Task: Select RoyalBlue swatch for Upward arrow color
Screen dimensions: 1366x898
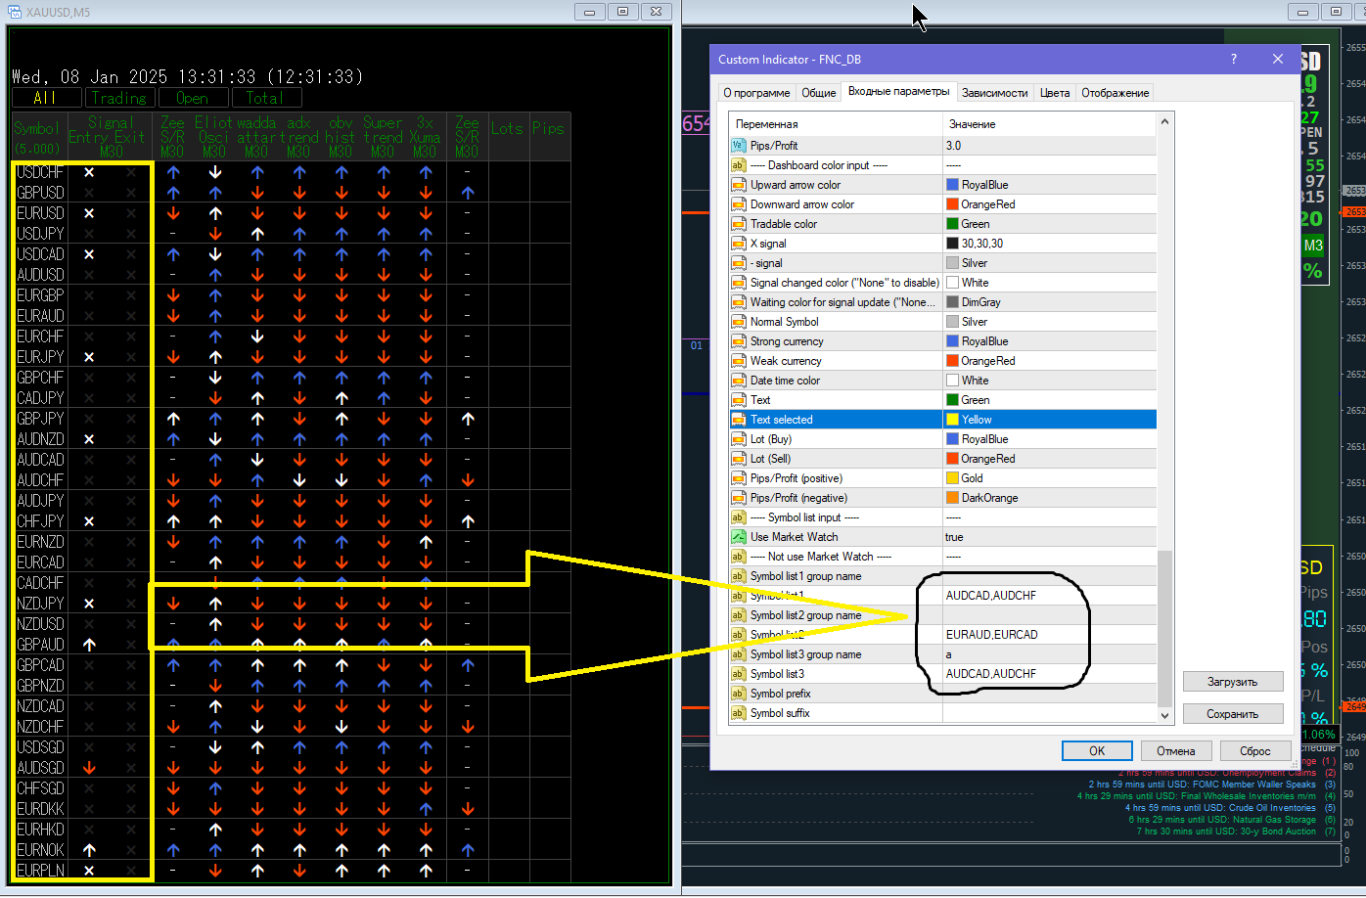Action: 952,185
